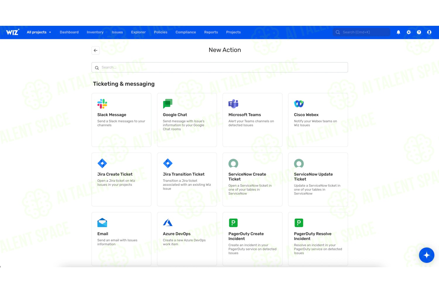Image resolution: width=439 pixels, height=293 pixels.
Task: Click the Jira Create Ticket icon
Action: (102, 163)
